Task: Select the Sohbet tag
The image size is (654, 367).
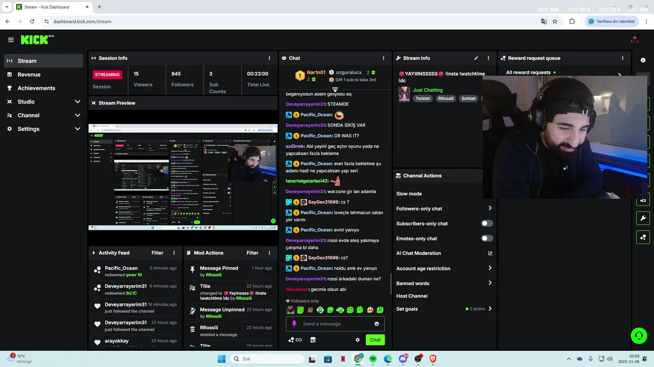Action: [469, 98]
